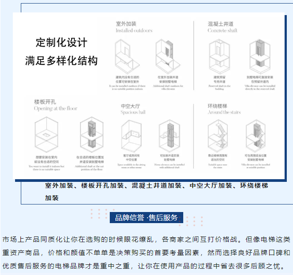Click the 品牌信誉·售后服务 section banner
The width and height of the screenshot is (293, 275).
146,217
